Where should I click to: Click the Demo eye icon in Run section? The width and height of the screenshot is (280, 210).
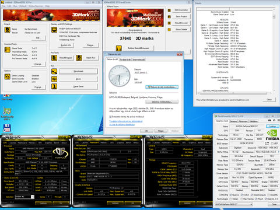[x=54, y=79]
